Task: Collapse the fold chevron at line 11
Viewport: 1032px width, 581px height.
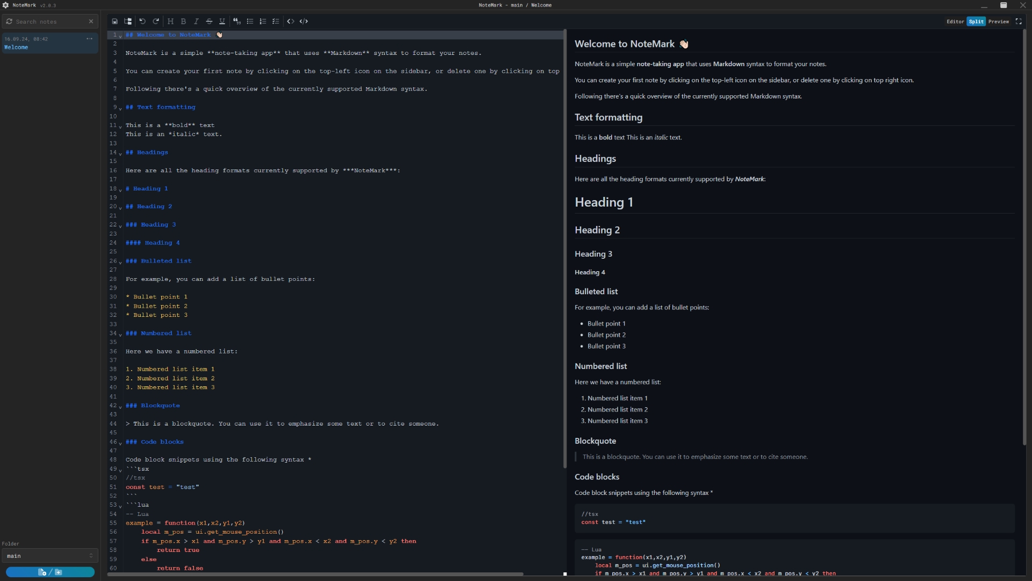Action: coord(120,126)
